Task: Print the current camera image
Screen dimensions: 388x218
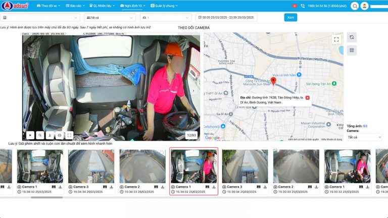Action: click(60, 135)
